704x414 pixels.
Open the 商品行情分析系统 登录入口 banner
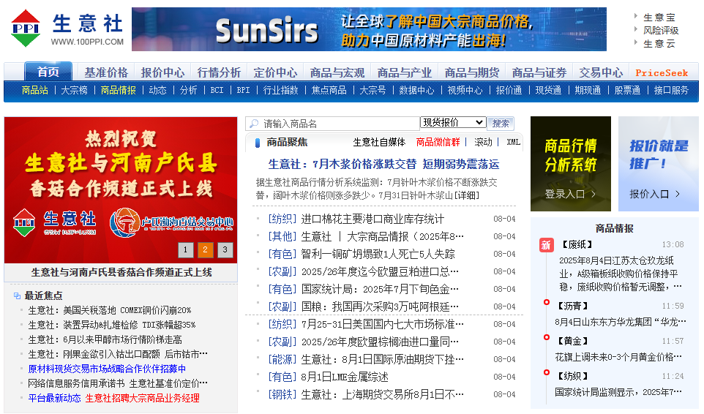[x=571, y=164]
